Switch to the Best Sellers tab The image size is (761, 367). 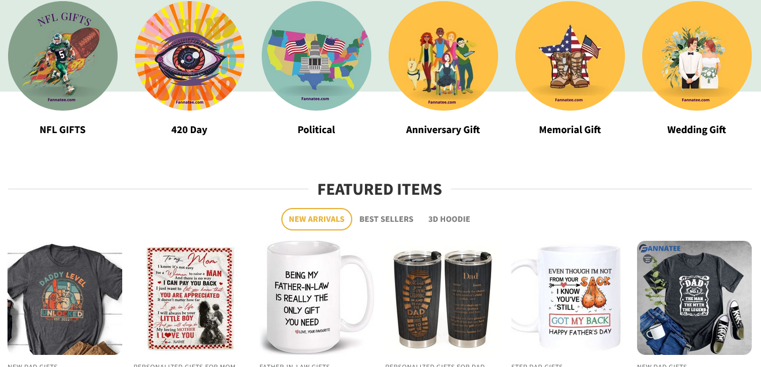(386, 219)
